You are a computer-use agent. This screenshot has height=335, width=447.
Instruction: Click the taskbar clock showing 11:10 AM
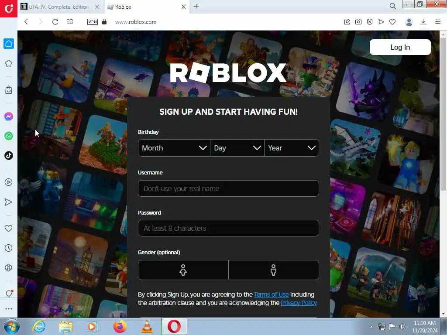(x=424, y=327)
